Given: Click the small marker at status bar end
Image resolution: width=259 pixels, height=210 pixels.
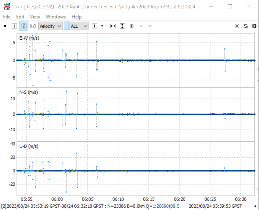Looking at the screenshot, I should click(x=255, y=206).
